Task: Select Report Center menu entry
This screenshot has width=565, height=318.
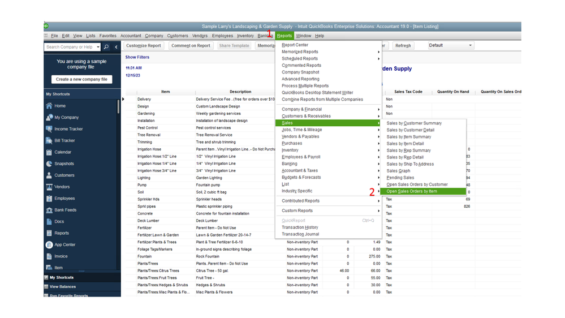Action: (295, 45)
